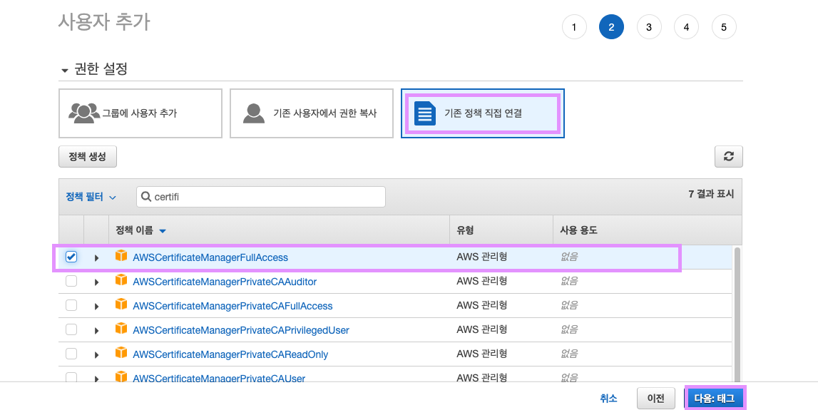
Task: Click the 이전 button
Action: pyautogui.click(x=656, y=399)
